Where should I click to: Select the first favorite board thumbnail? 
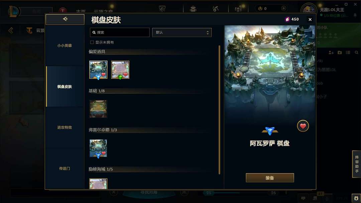(x=98, y=70)
